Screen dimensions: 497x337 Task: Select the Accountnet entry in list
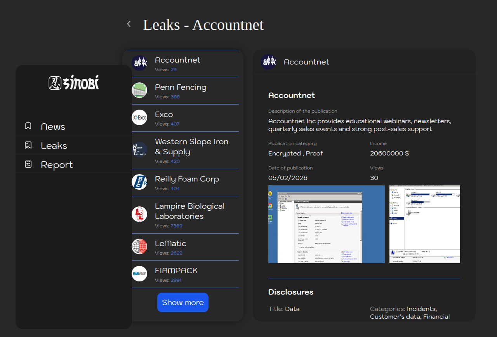[177, 60]
